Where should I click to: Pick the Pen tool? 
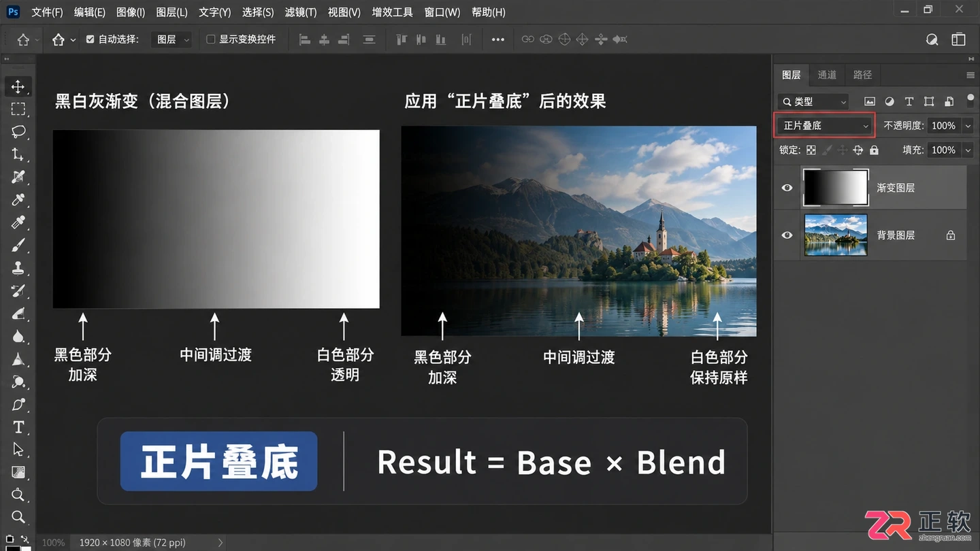tap(18, 405)
